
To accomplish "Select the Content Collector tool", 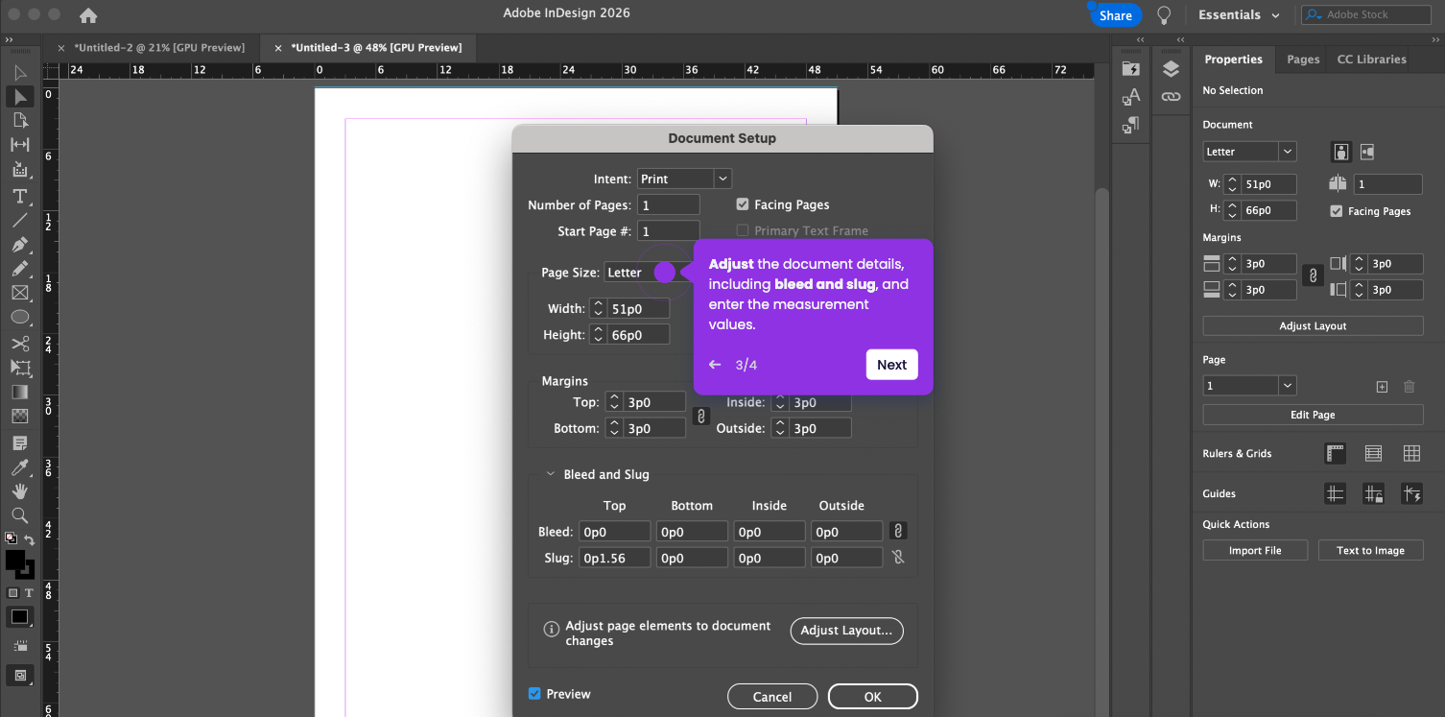I will point(20,169).
